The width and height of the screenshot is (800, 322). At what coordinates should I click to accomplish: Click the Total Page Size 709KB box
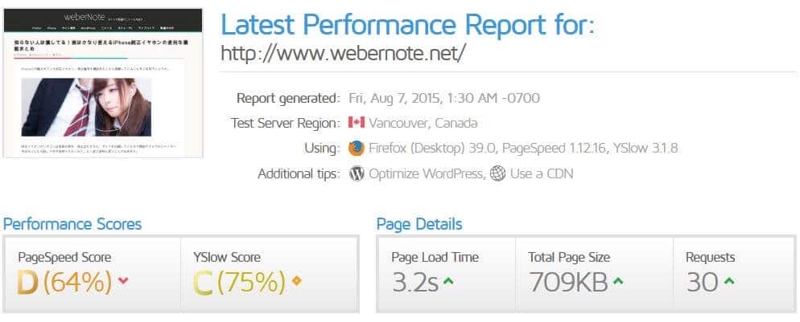pyautogui.click(x=595, y=275)
